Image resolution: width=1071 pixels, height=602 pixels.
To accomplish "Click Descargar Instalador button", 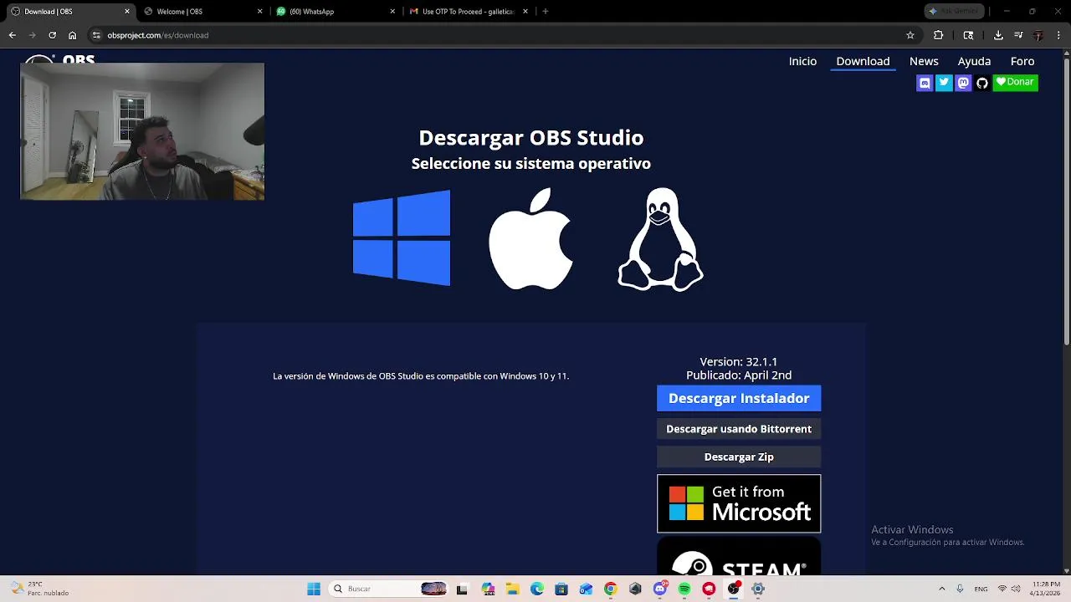I will (739, 398).
